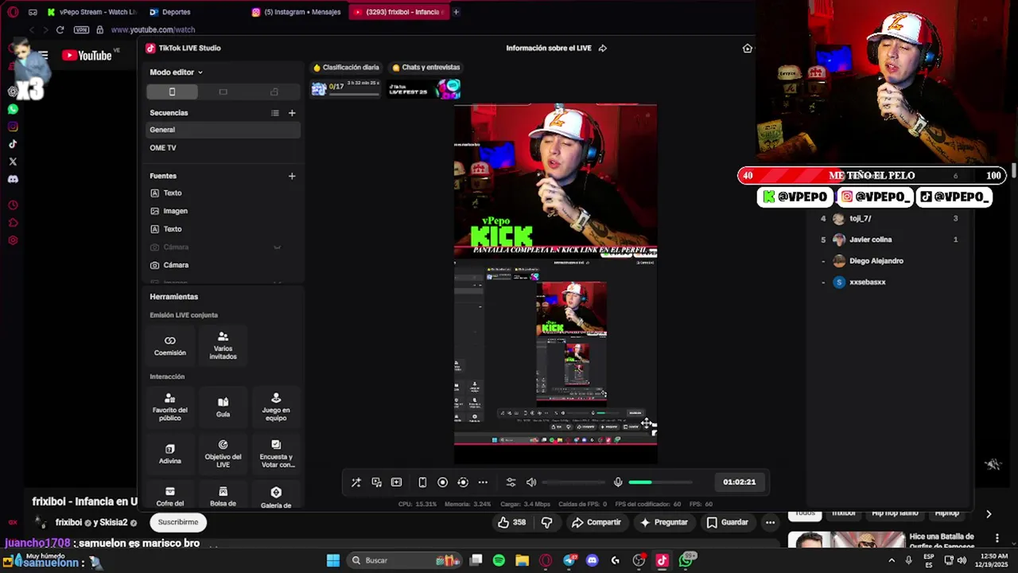
Task: Open Encuesta y Votar tool
Action: pyautogui.click(x=276, y=454)
